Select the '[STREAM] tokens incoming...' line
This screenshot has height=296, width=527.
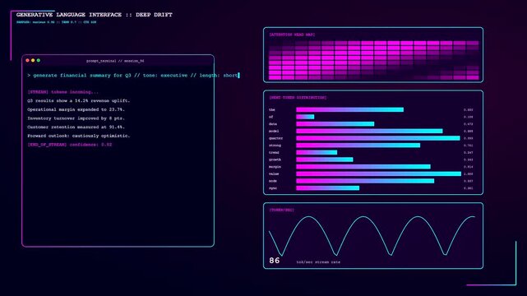(x=63, y=92)
